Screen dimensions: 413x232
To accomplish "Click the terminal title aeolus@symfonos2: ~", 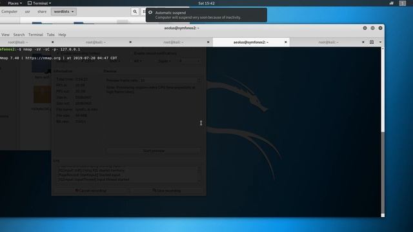I will coord(181,28).
